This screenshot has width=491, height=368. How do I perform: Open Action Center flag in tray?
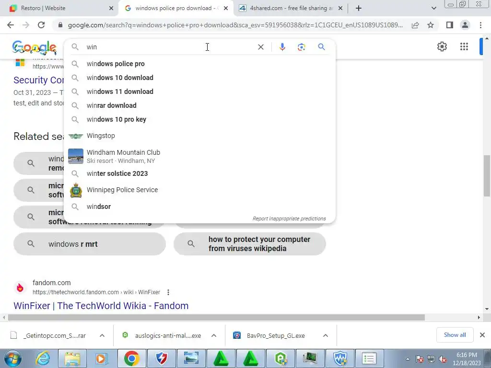point(419,359)
